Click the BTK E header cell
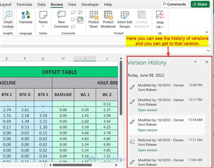 pyautogui.click(x=43, y=95)
